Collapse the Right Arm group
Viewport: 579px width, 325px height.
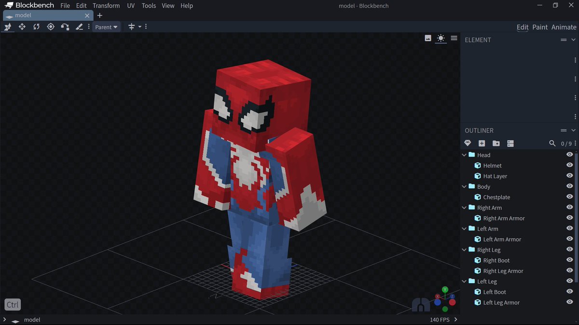click(x=465, y=208)
